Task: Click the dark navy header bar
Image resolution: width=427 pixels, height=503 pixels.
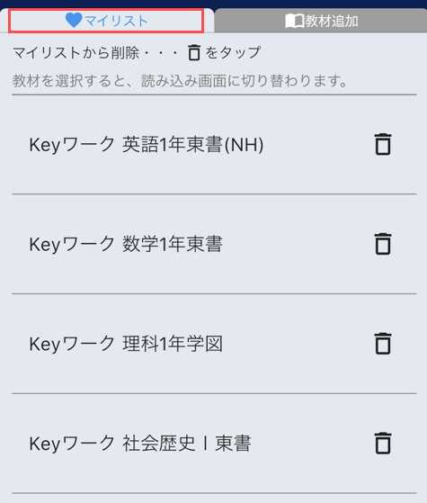Action: click(214, 4)
